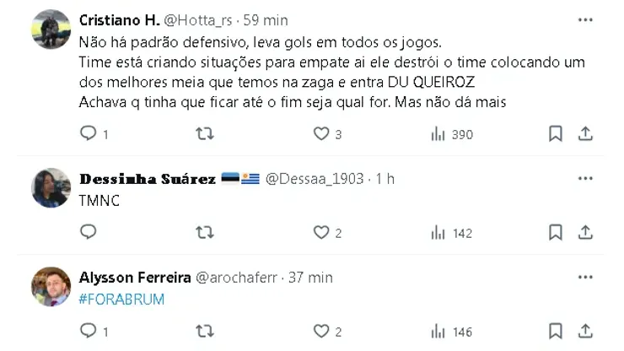Open the @Dessaa_1903 handle
Viewport: 624px width, 351px height.
pyautogui.click(x=315, y=179)
